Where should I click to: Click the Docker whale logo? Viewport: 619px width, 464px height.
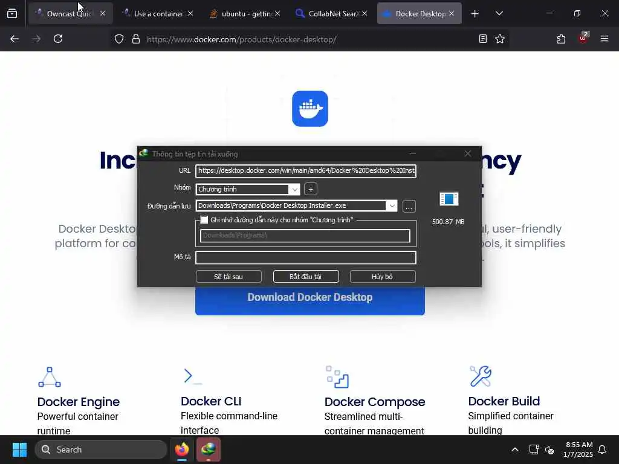point(310,109)
